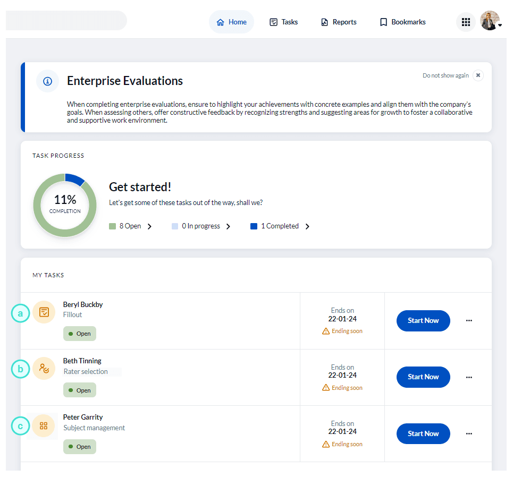This screenshot has height=477, width=513.
Task: Click the info icon in Enterprise Evaluations banner
Action: 47,81
